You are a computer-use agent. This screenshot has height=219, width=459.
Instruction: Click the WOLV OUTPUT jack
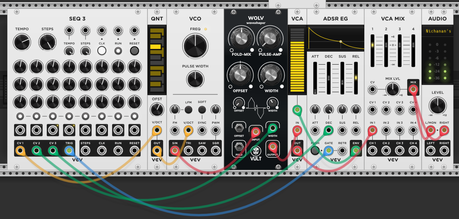(x=273, y=146)
